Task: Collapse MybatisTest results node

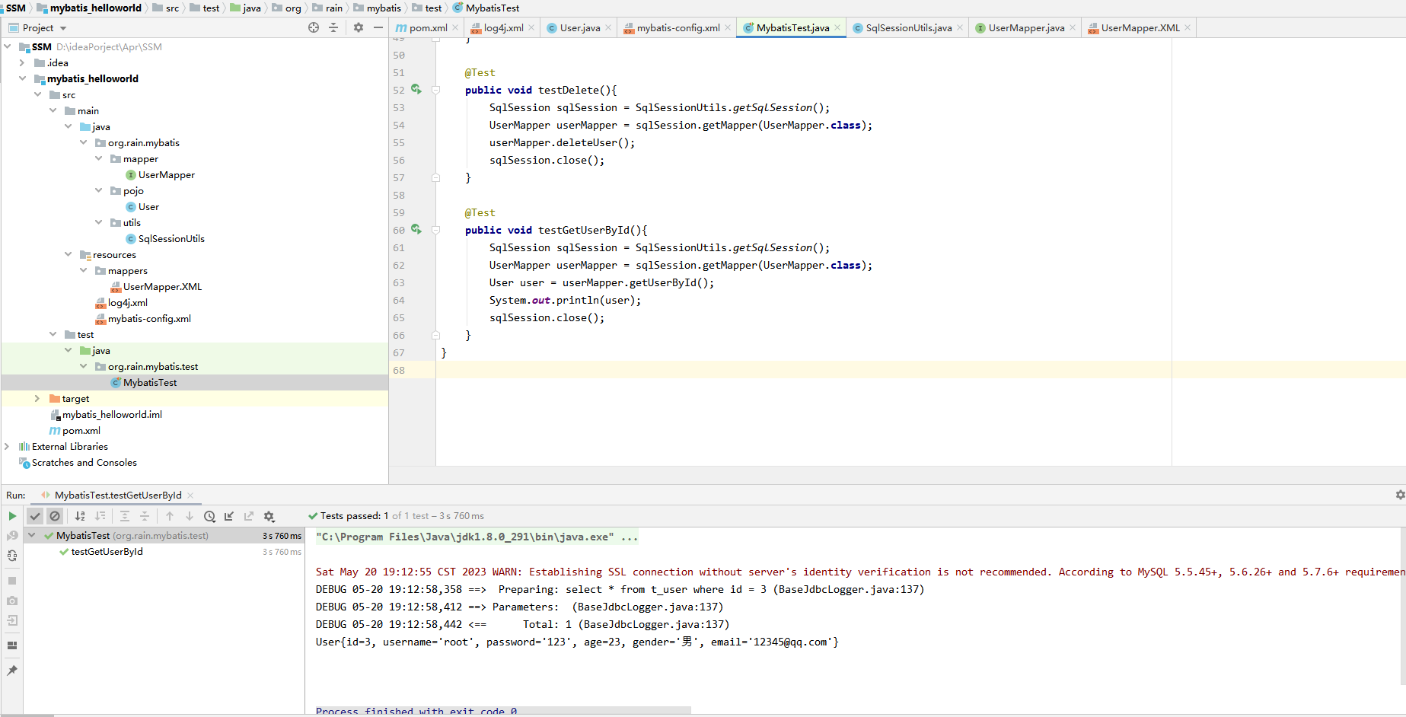Action: (x=32, y=535)
